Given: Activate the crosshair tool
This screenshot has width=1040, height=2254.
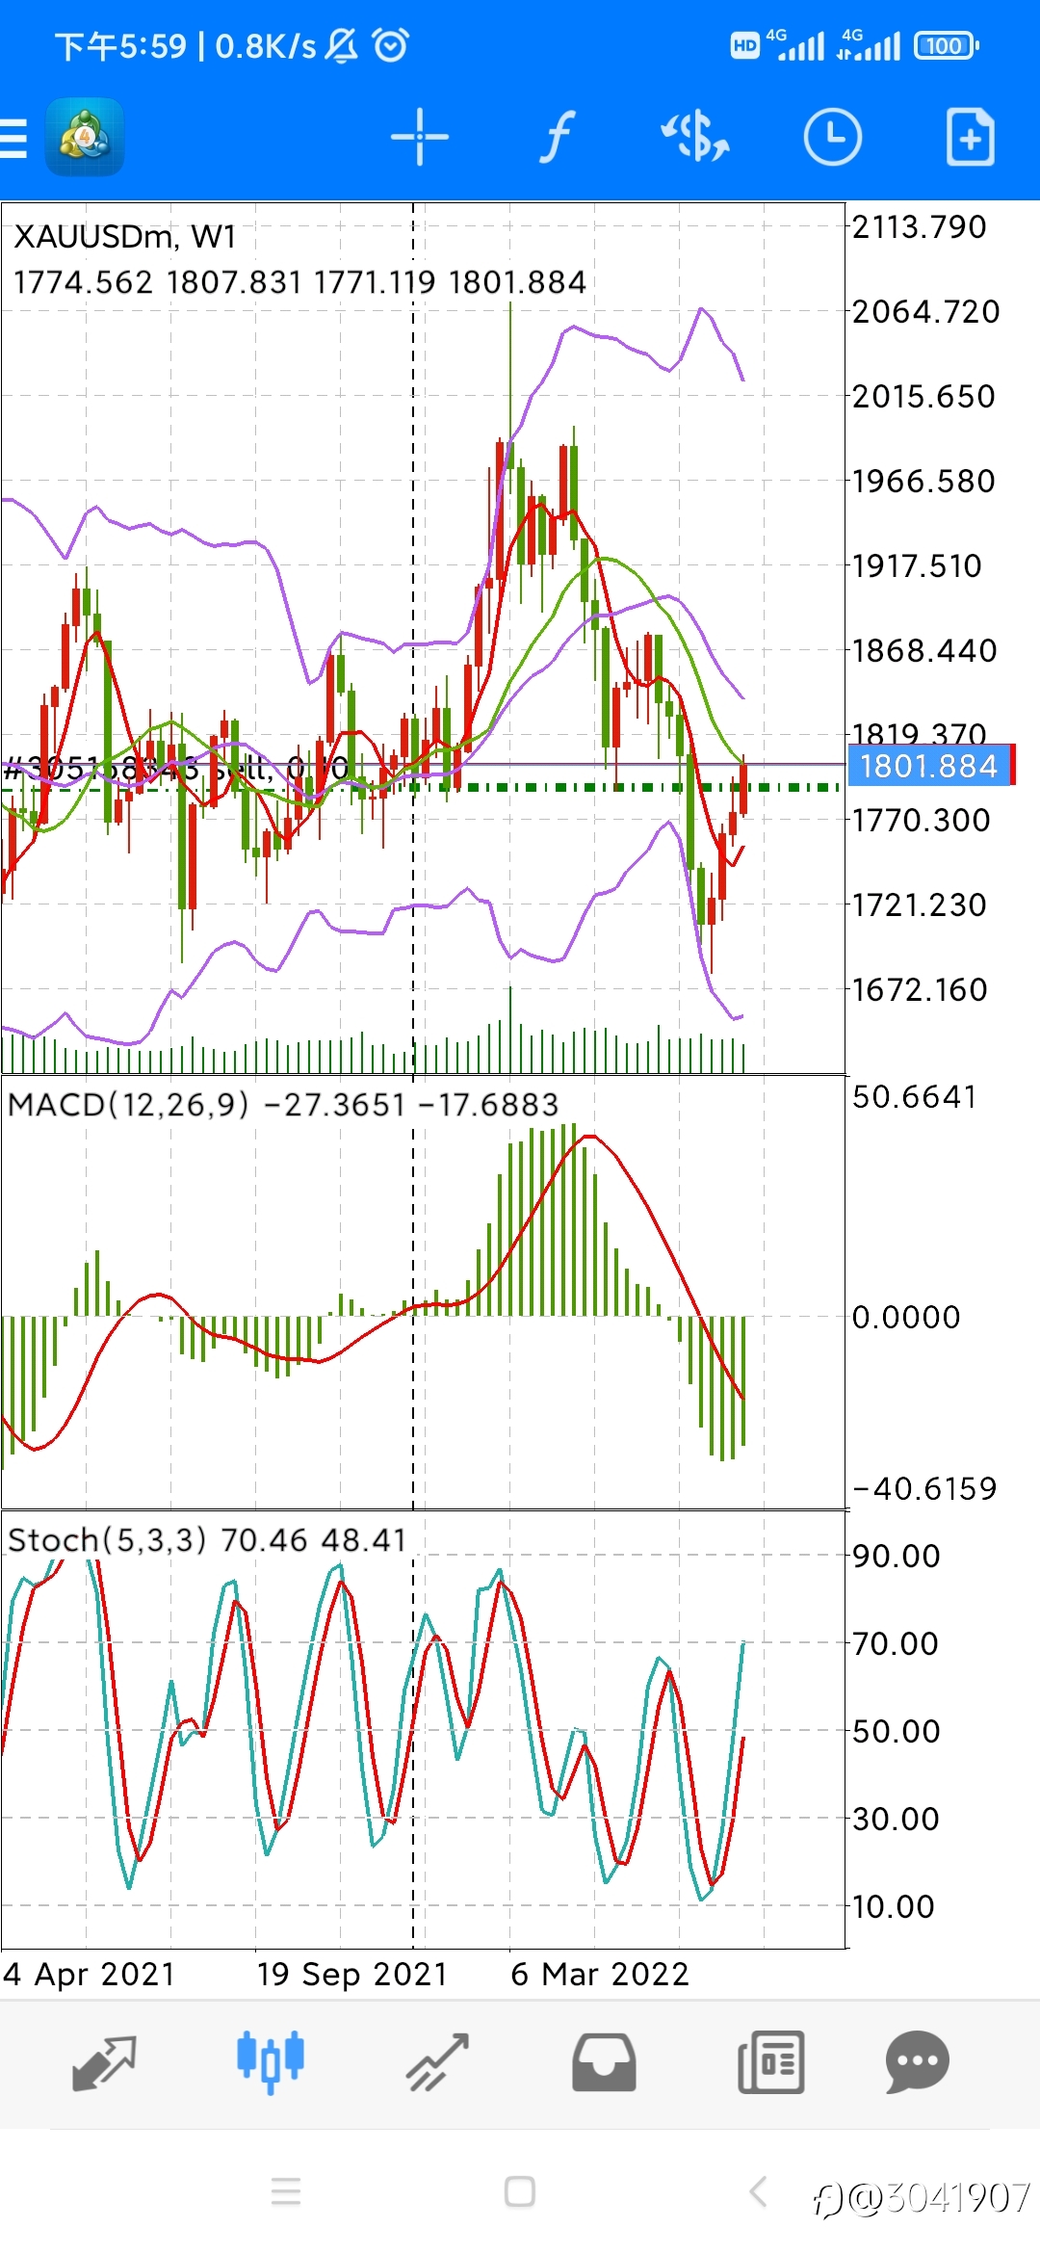Looking at the screenshot, I should [420, 138].
